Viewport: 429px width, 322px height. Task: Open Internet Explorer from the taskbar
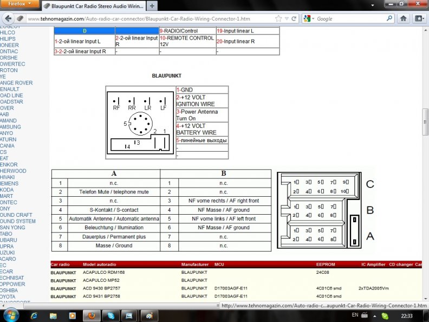point(34,315)
